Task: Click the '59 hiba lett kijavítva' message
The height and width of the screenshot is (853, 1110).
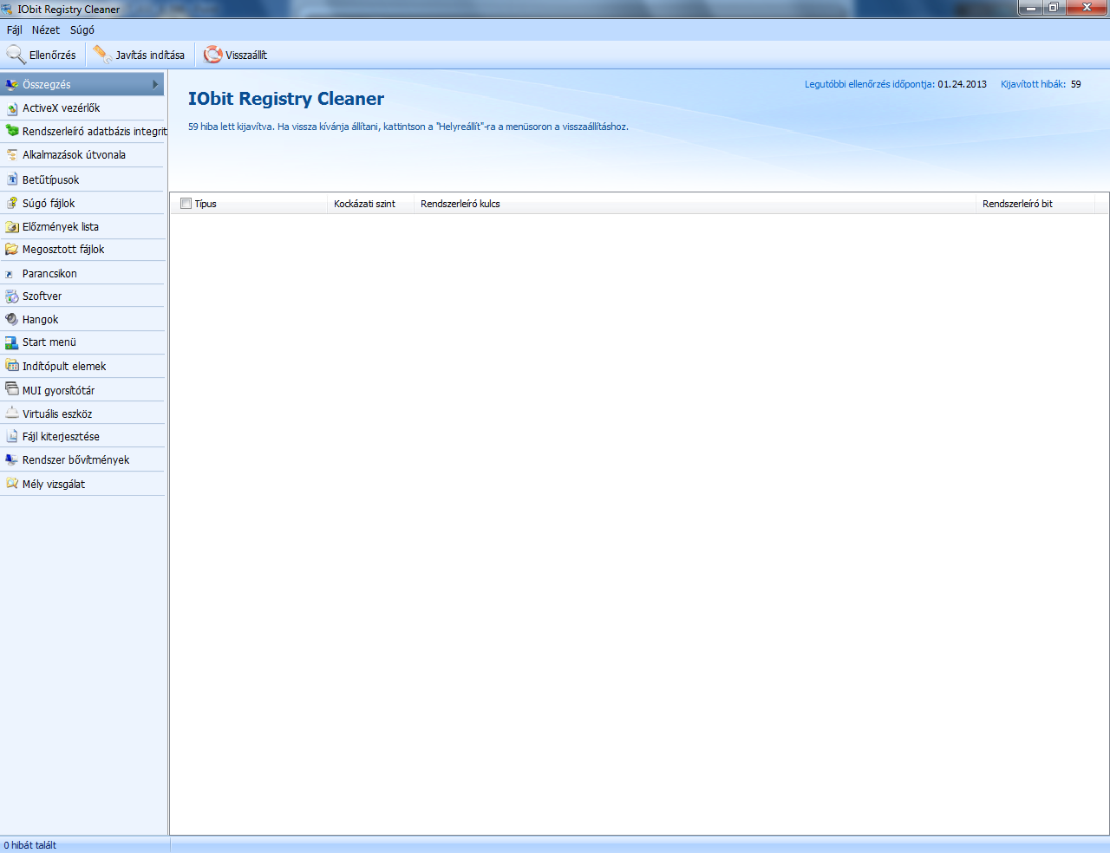Action: click(408, 127)
